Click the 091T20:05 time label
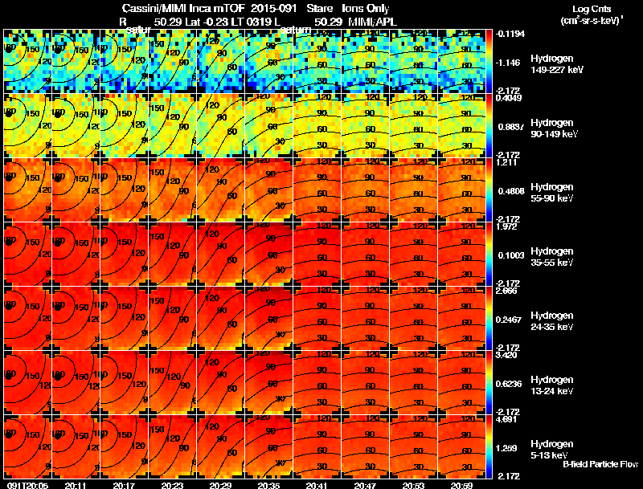 (x=27, y=485)
